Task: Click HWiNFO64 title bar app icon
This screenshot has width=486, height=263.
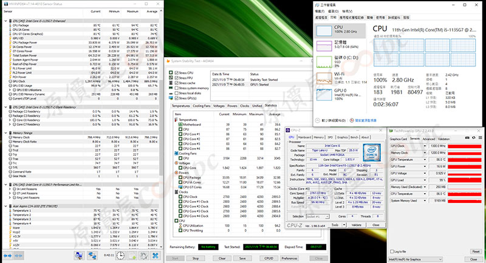Action: [5, 4]
